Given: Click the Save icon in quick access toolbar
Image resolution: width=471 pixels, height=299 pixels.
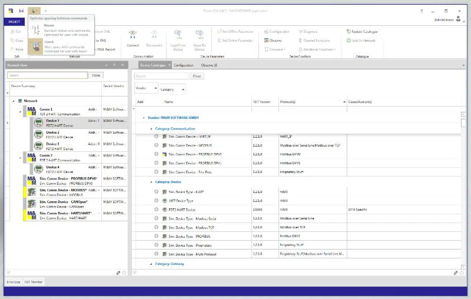Looking at the screenshot, I should [x=21, y=11].
